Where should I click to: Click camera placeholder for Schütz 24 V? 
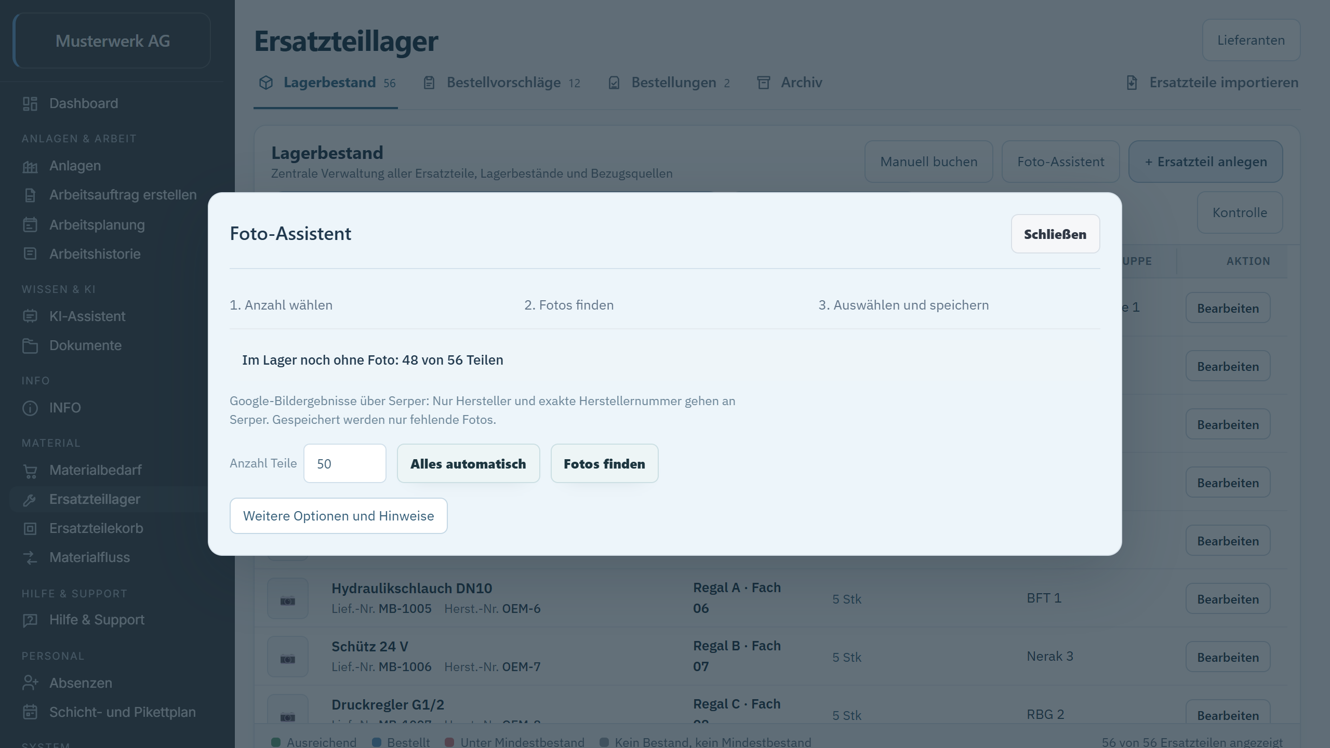pos(288,657)
